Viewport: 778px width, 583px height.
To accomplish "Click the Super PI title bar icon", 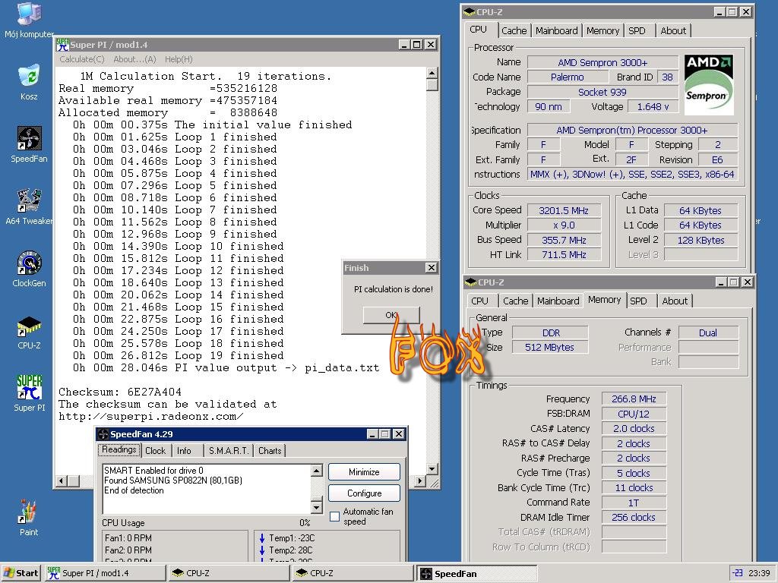I will click(x=62, y=45).
